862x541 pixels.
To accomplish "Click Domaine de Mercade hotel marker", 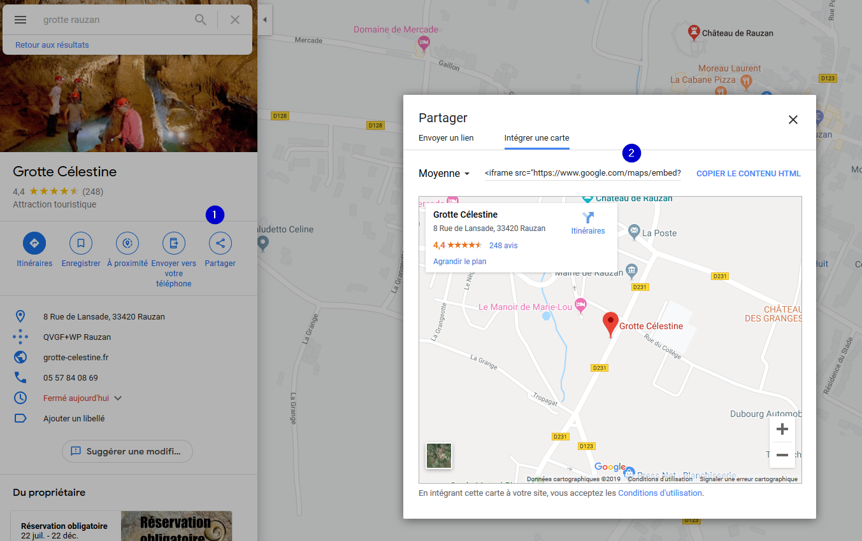I will tap(424, 43).
